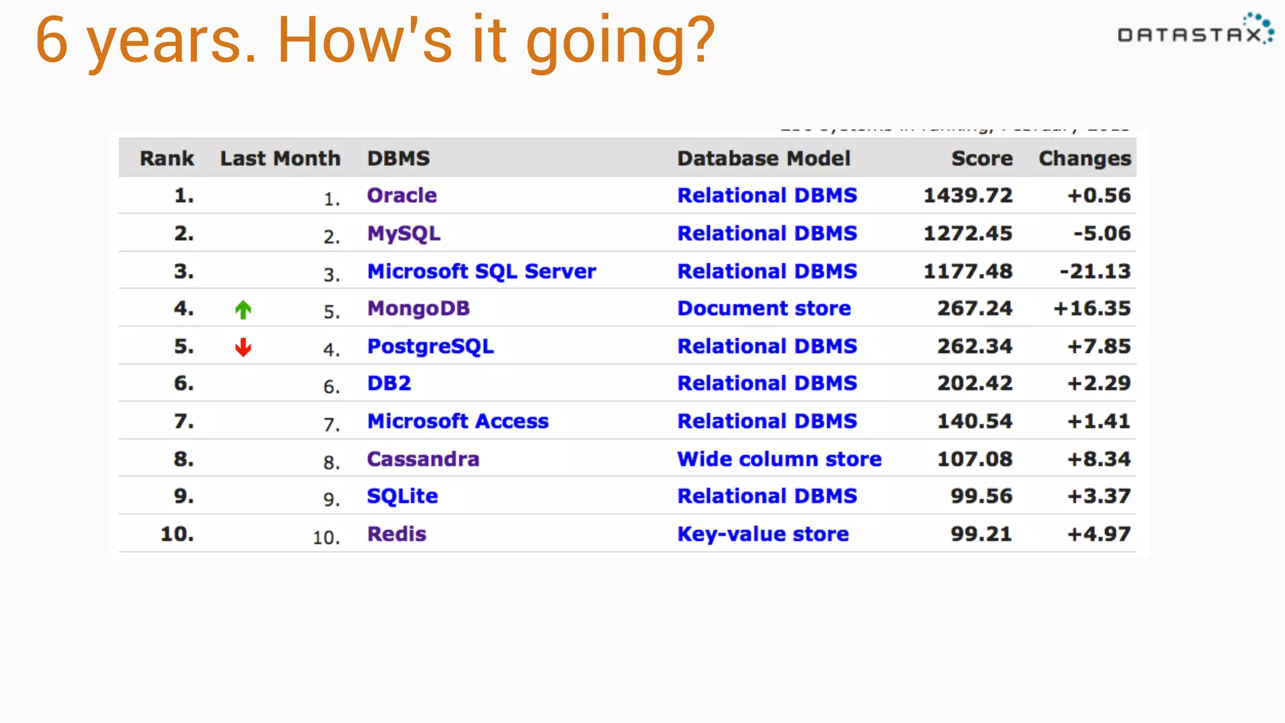Open the Microsoft Access link

(x=457, y=420)
